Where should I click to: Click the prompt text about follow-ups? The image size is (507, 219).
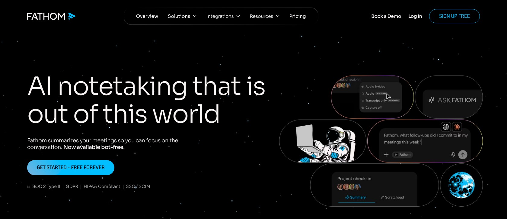tap(426, 139)
